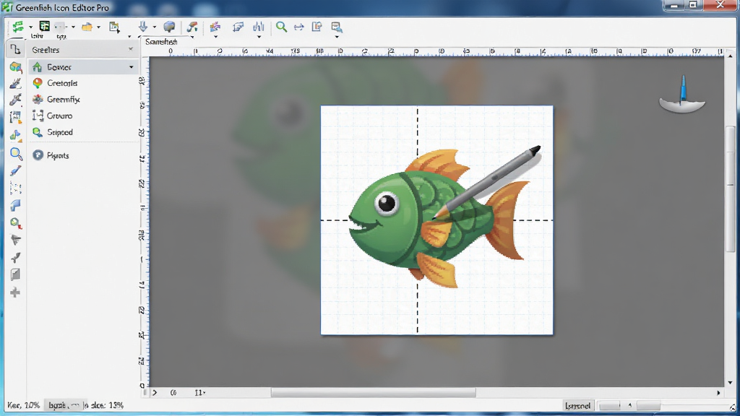Select the magnifier zoom tool in sidebar
This screenshot has height=416, width=740.
coord(16,154)
